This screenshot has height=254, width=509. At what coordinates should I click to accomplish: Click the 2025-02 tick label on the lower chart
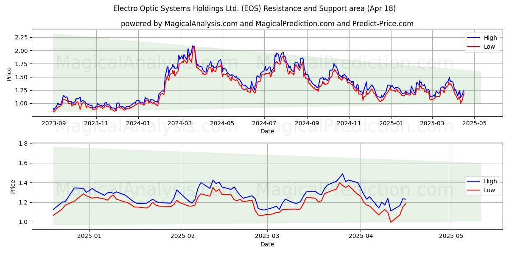click(183, 236)
